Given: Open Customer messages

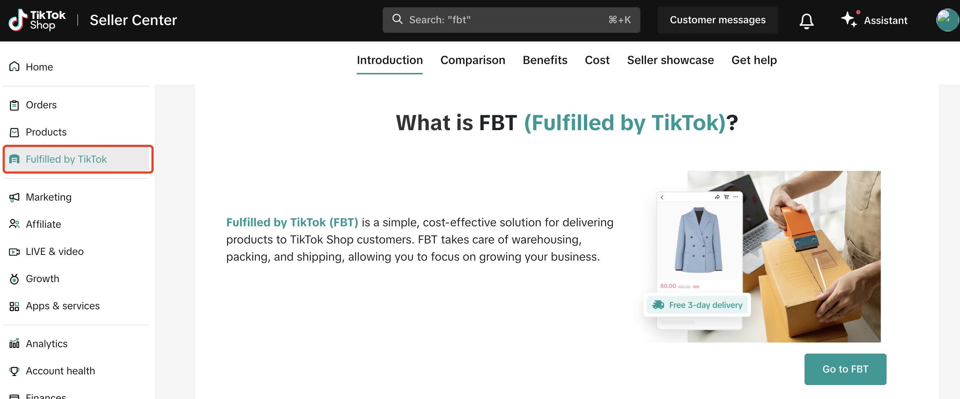Looking at the screenshot, I should tap(717, 20).
